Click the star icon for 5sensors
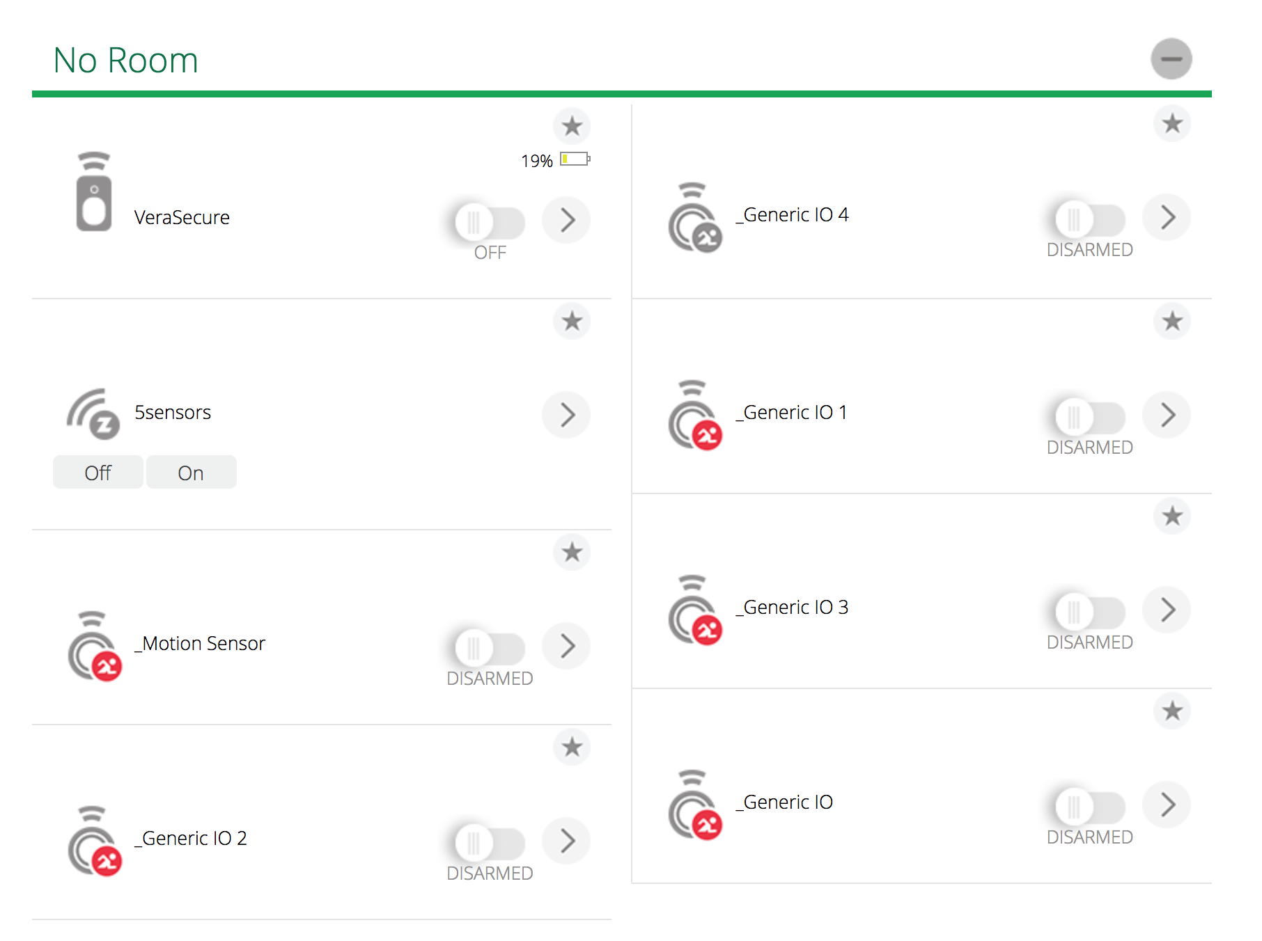The image size is (1262, 941). click(x=572, y=321)
